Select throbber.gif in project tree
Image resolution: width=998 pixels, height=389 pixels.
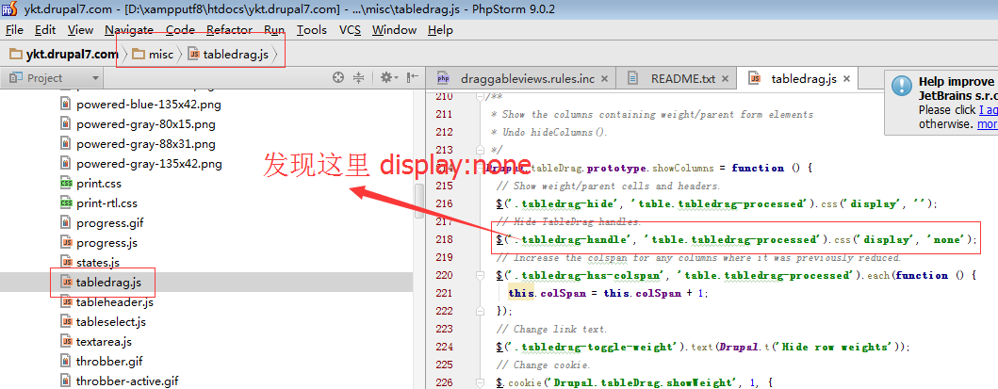(x=109, y=362)
